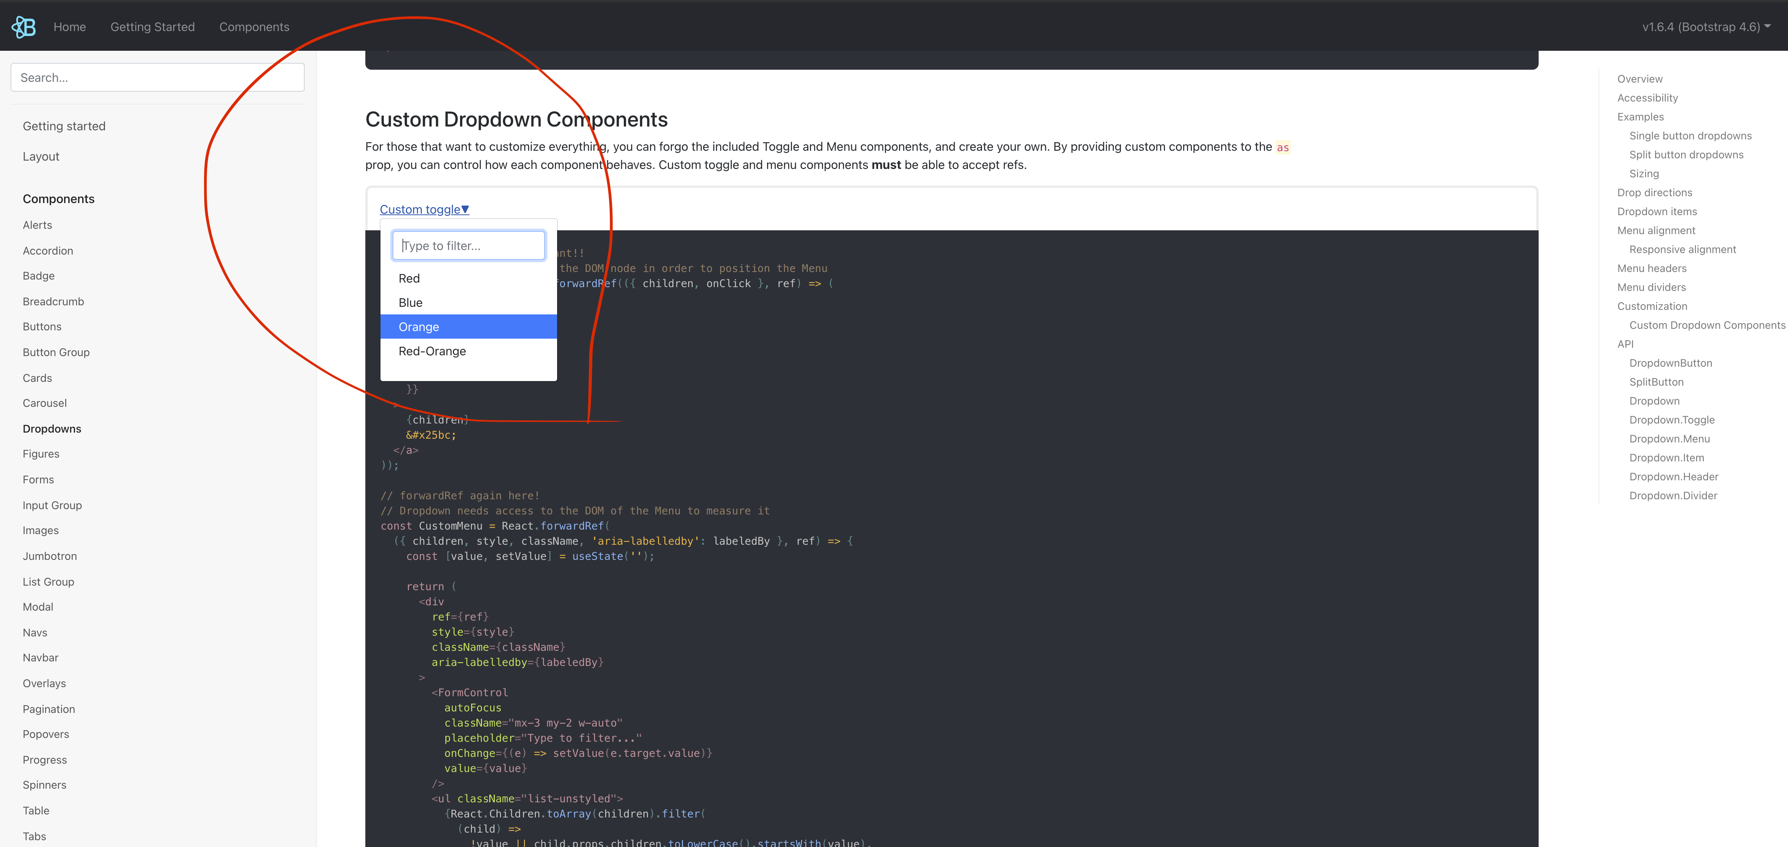View the DropdownButton API section

pos(1671,363)
